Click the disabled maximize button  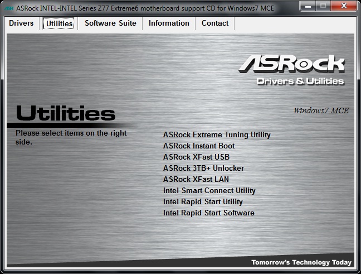[323, 6]
